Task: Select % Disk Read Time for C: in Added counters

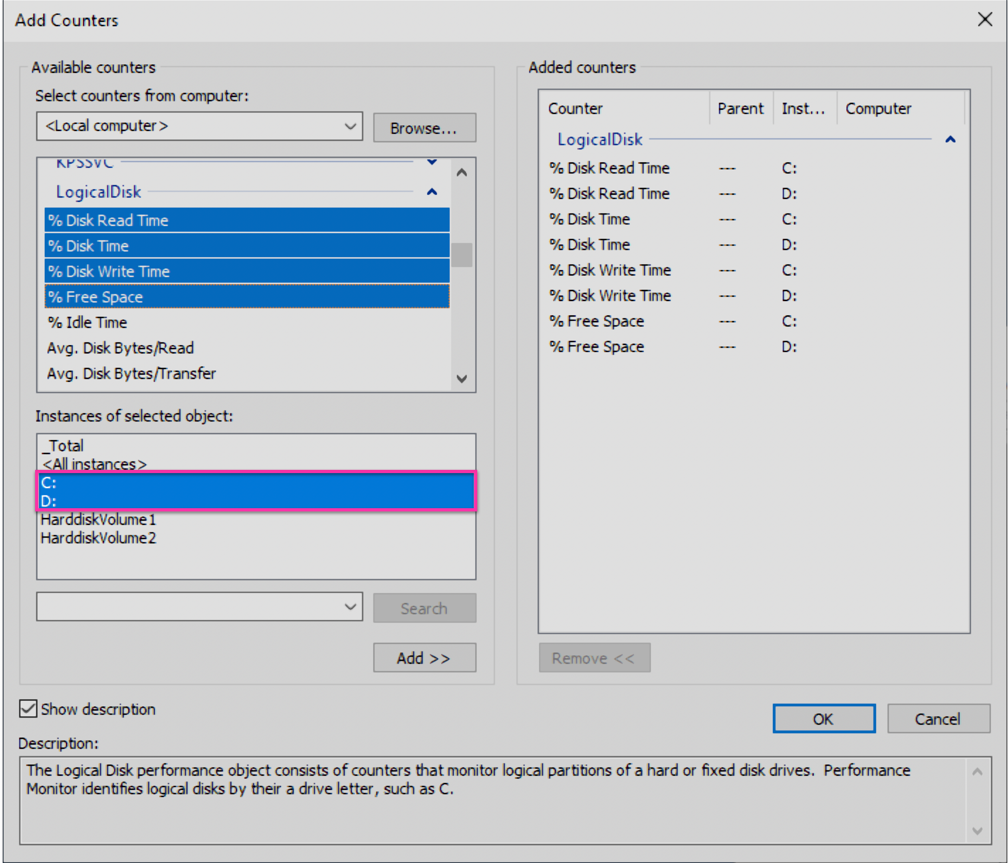Action: pos(609,167)
